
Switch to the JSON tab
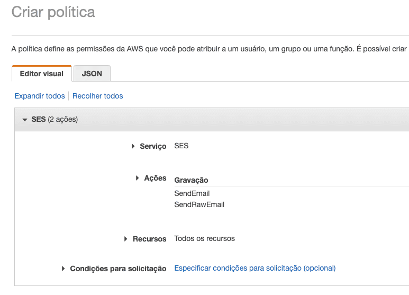pyautogui.click(x=92, y=74)
